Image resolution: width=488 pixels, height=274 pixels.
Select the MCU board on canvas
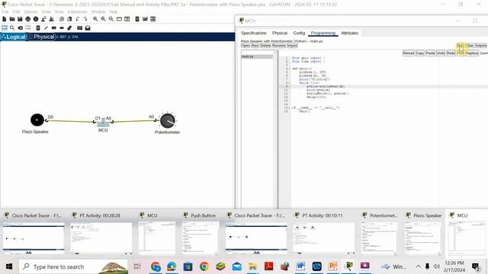(x=103, y=123)
